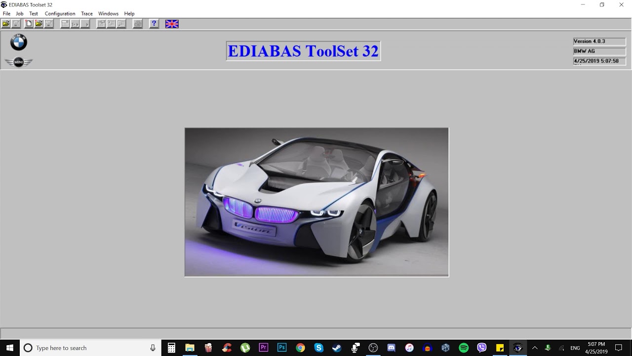Open the Trace menu
The width and height of the screenshot is (632, 356).
pos(87,14)
